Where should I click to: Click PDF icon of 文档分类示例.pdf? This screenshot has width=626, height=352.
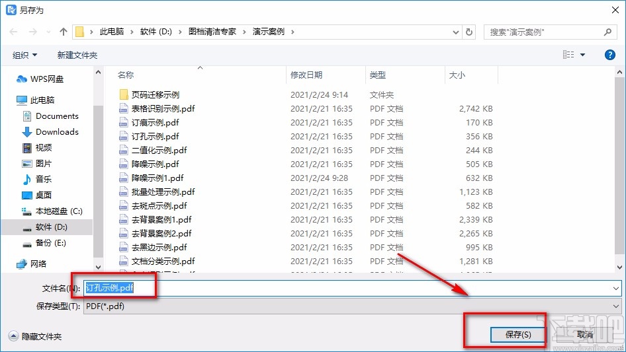click(x=123, y=261)
